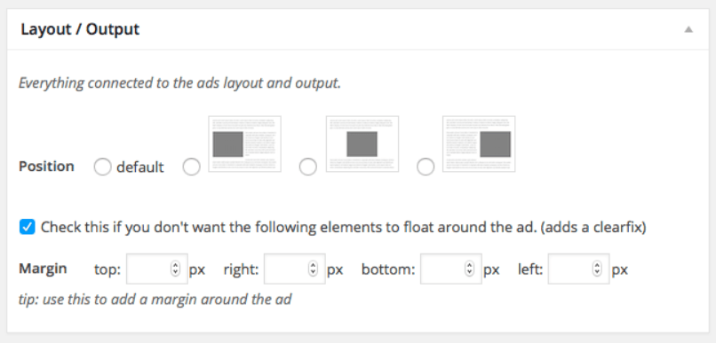The width and height of the screenshot is (716, 343).
Task: Click the right float layout thumbnail
Action: tap(479, 144)
